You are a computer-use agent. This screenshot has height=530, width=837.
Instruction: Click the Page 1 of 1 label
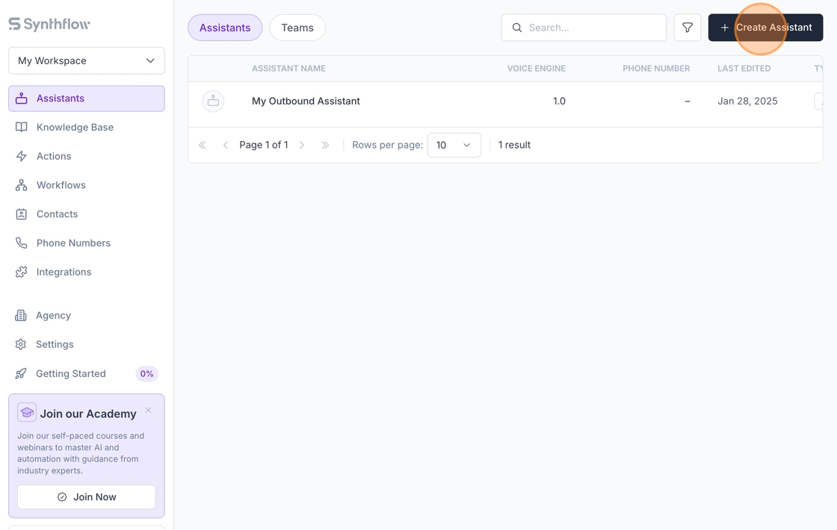pos(264,145)
